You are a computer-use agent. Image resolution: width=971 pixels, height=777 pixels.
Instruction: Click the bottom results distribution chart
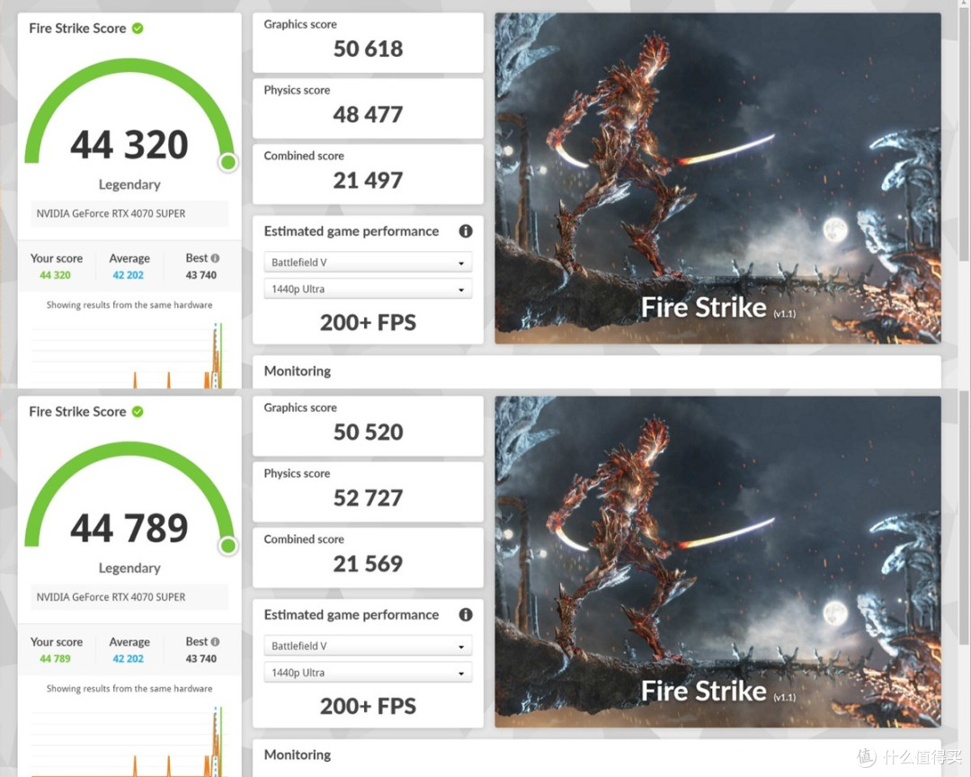(128, 740)
